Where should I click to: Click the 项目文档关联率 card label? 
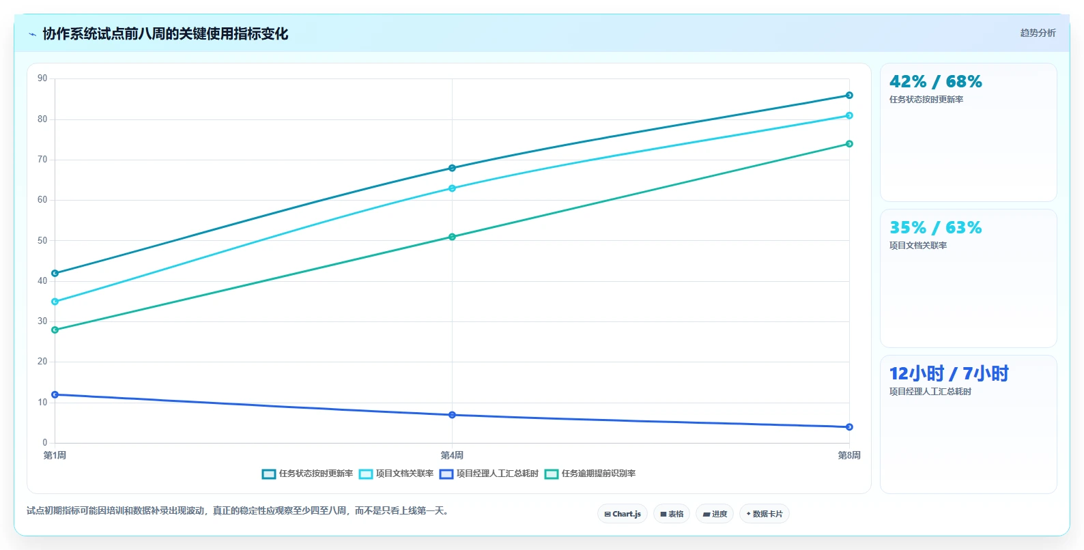(x=918, y=246)
